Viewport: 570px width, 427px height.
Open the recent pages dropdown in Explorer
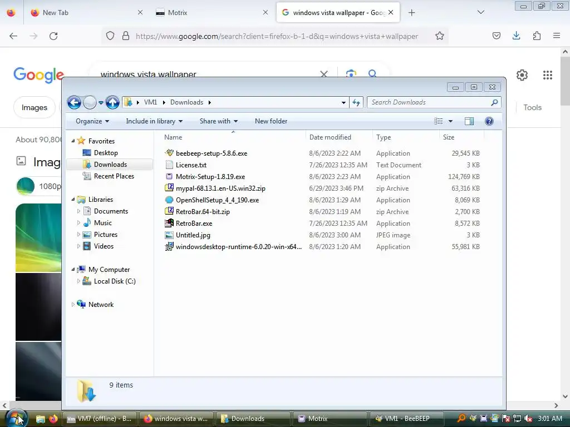(101, 103)
